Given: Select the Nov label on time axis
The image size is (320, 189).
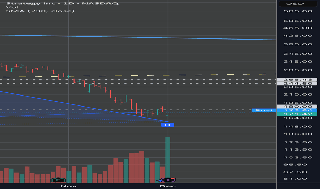Looking at the screenshot, I should 69,186.
